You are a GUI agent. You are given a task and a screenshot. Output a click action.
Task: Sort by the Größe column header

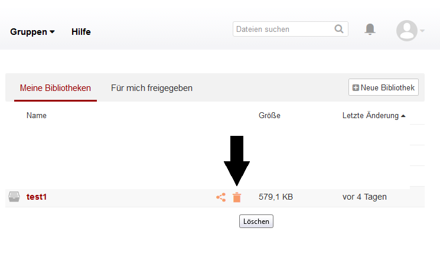tap(269, 115)
